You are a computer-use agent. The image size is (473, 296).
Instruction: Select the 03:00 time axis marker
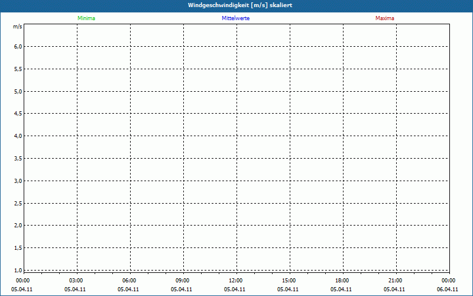pos(76,281)
